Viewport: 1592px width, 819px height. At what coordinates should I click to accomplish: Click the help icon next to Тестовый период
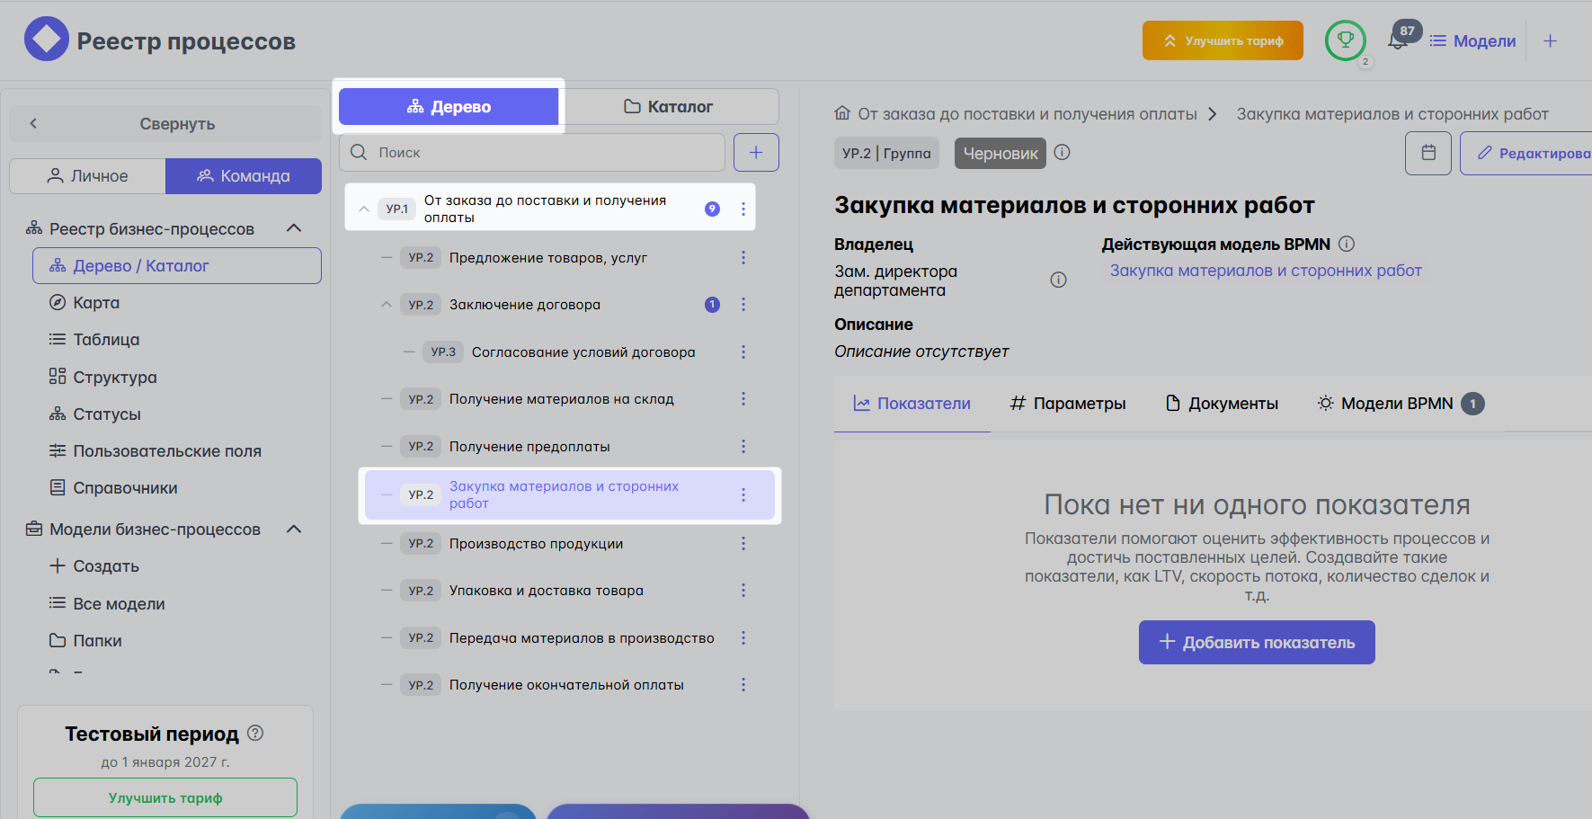click(255, 733)
